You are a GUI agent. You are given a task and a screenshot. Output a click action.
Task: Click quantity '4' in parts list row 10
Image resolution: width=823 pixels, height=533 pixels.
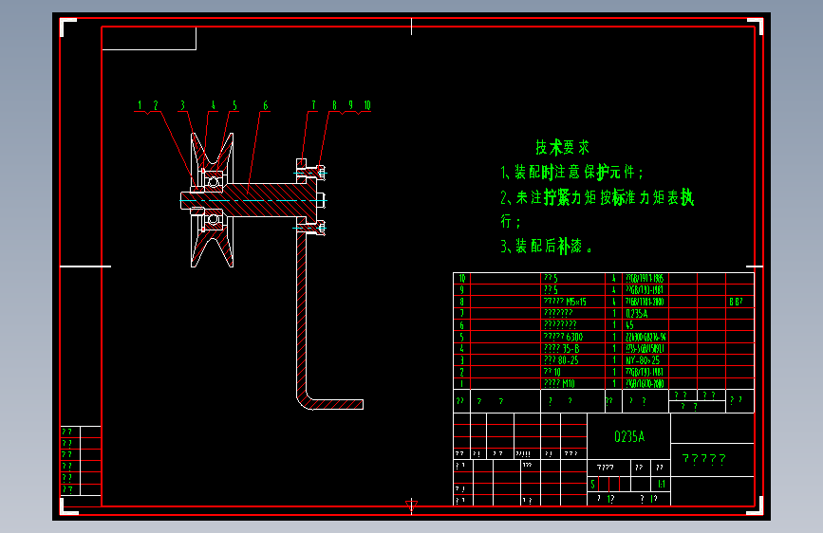[613, 279]
